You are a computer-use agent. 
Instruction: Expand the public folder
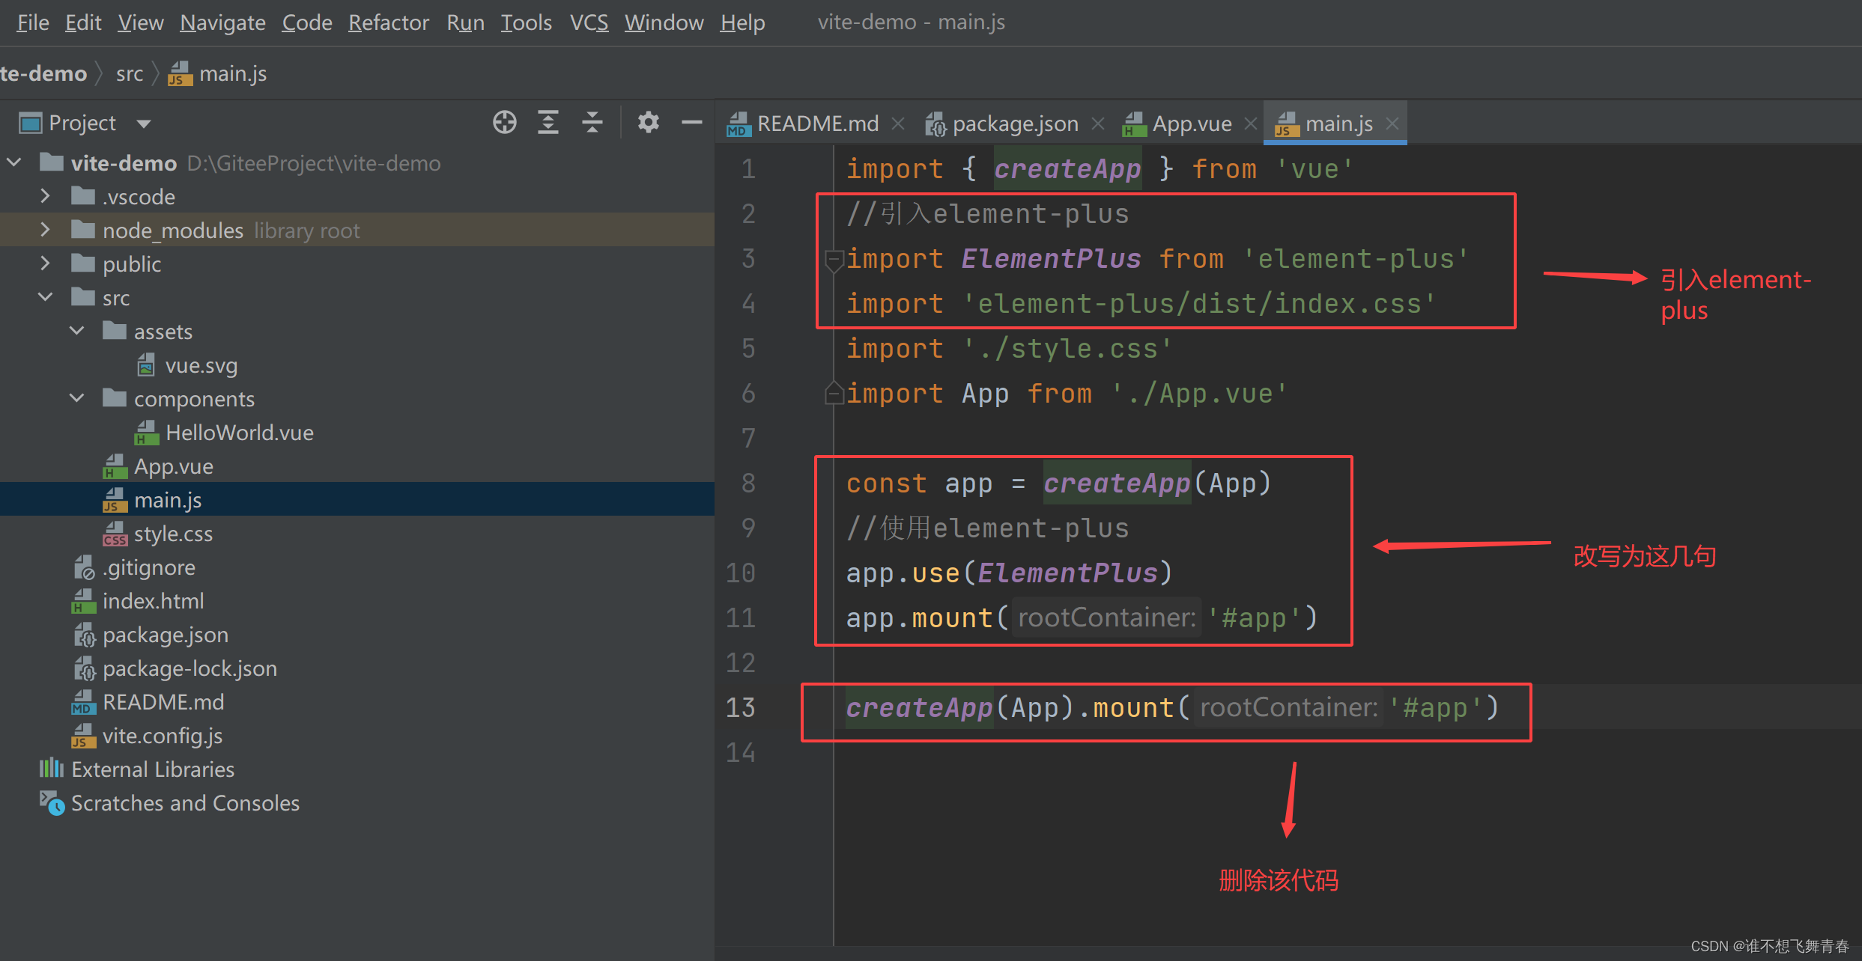pos(45,263)
